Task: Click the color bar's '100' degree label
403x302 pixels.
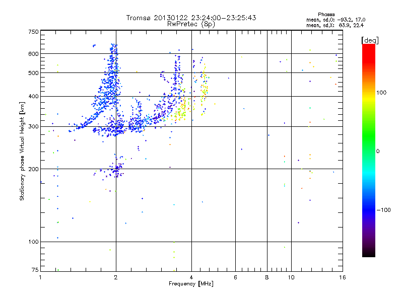Action: (381, 93)
